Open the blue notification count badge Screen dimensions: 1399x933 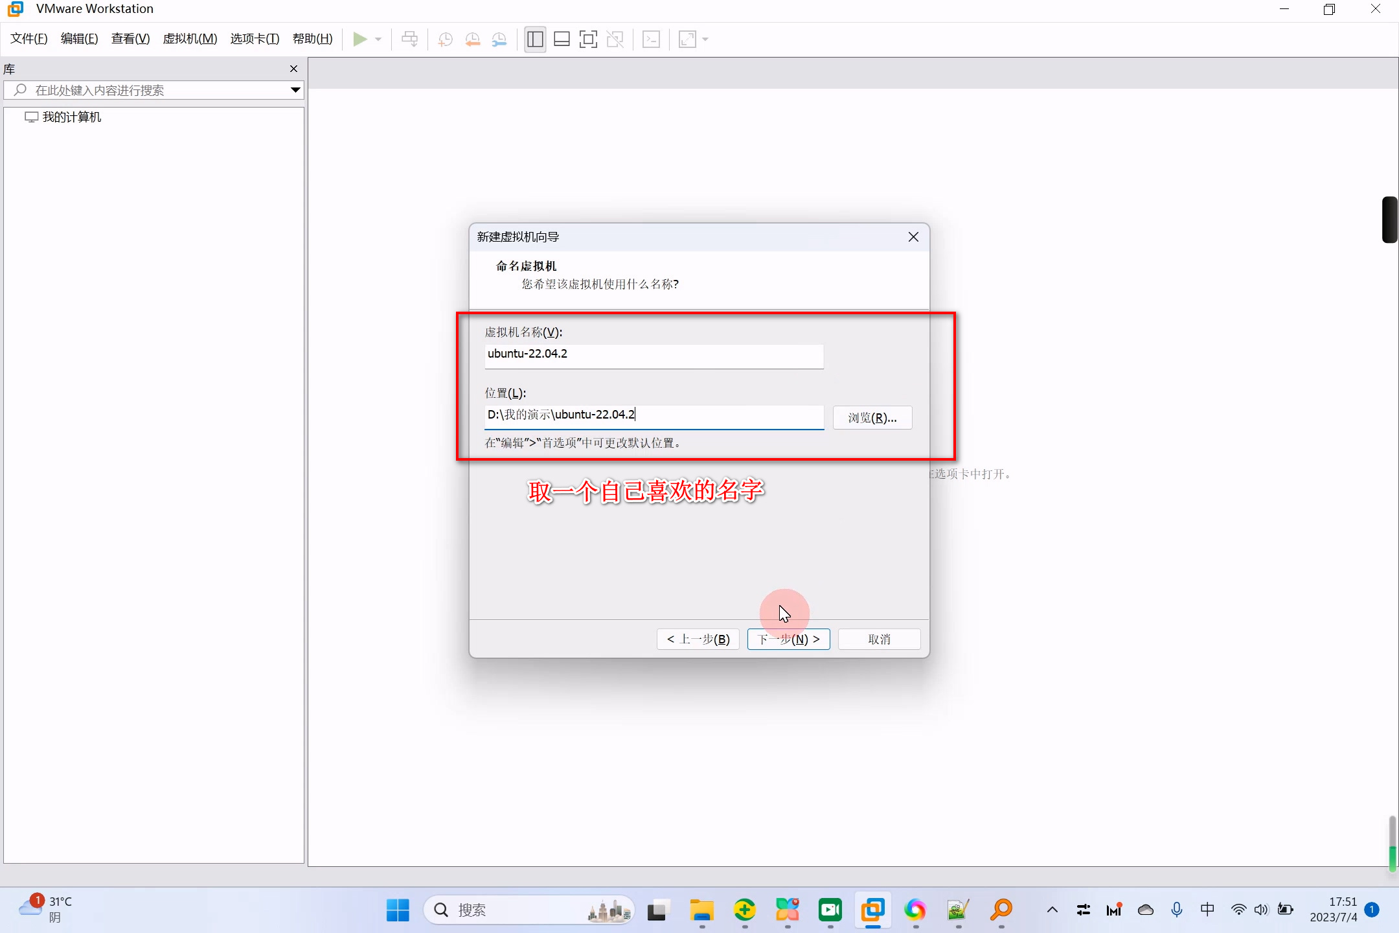[x=1372, y=910]
